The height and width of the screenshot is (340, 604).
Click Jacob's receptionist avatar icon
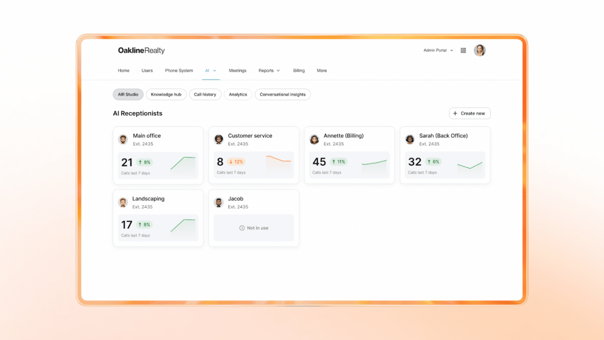pos(219,202)
